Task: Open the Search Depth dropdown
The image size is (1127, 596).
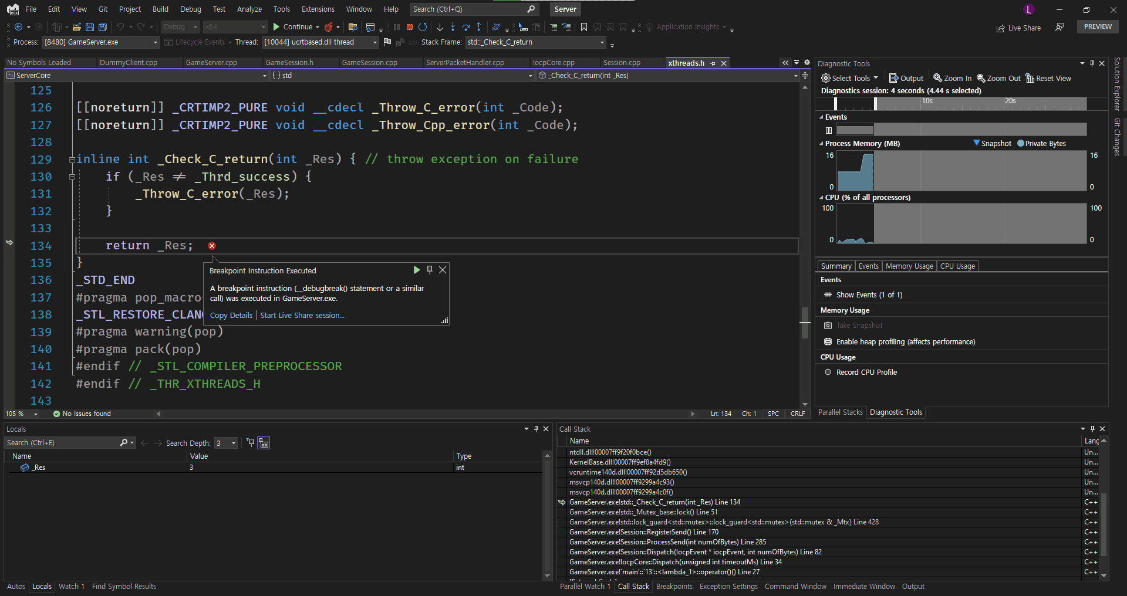Action: (225, 443)
